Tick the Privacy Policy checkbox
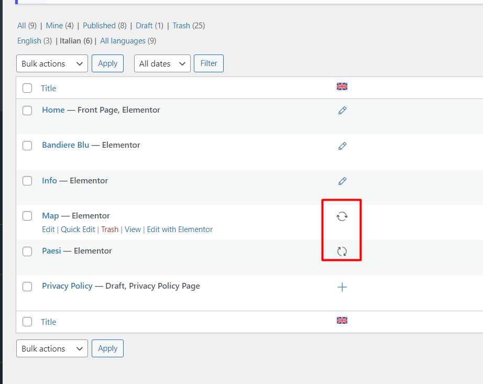 [x=27, y=287]
